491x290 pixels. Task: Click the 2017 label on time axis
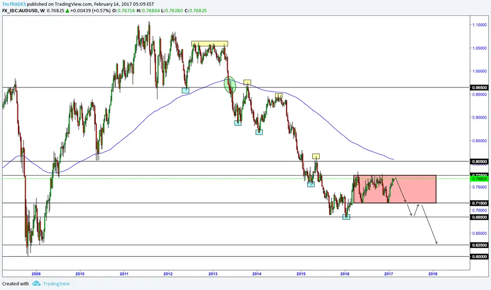pos(389,274)
